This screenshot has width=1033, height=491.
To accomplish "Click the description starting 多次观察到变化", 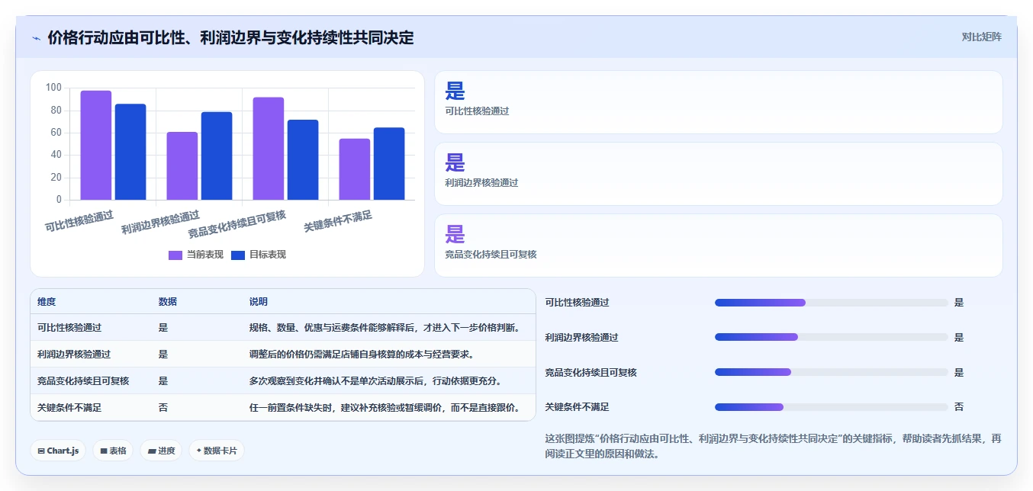I will click(x=375, y=380).
